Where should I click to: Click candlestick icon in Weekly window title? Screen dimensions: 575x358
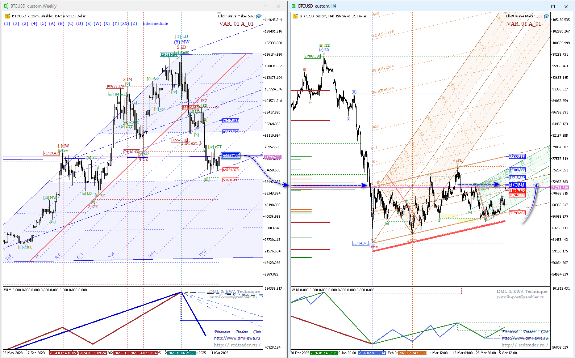pyautogui.click(x=6, y=6)
